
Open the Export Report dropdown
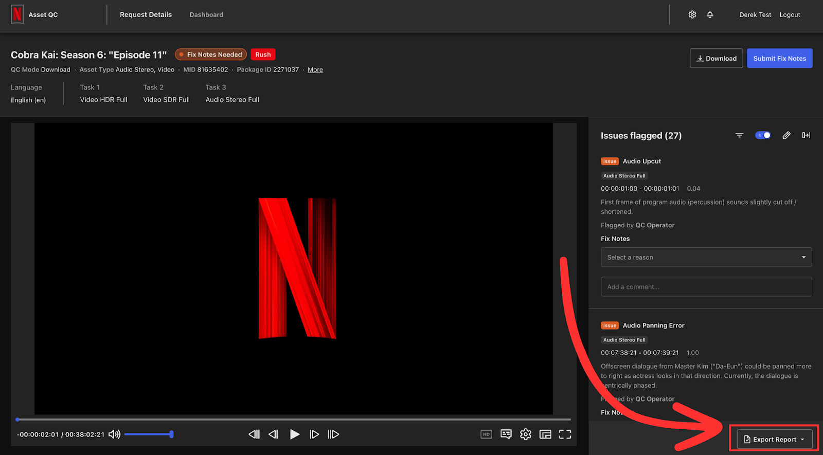775,440
